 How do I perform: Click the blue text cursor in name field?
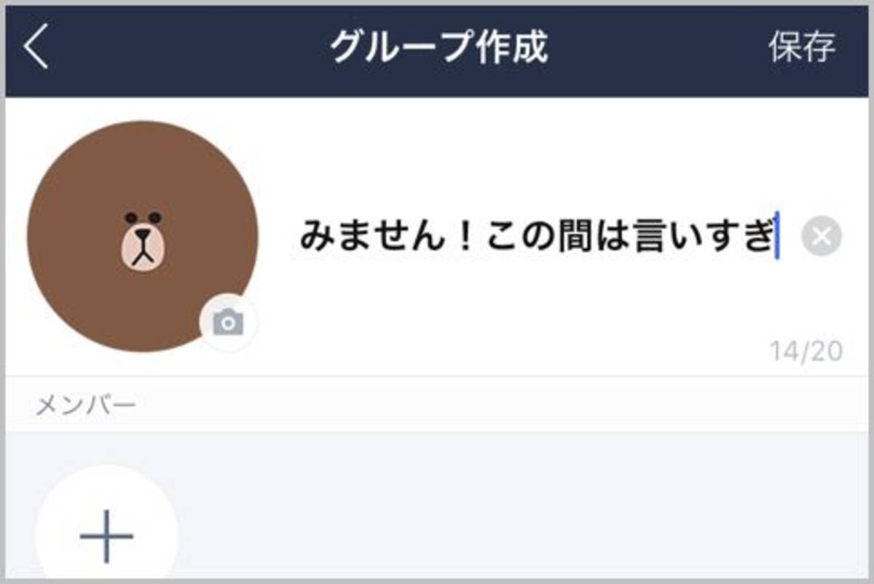tap(777, 235)
